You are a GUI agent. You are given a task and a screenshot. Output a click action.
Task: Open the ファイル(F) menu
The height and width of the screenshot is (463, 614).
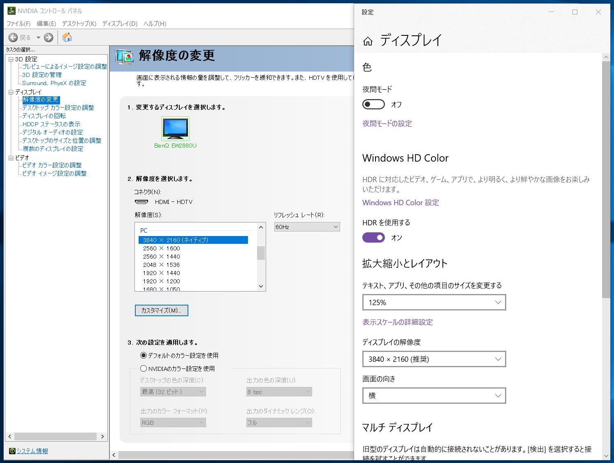tap(19, 24)
